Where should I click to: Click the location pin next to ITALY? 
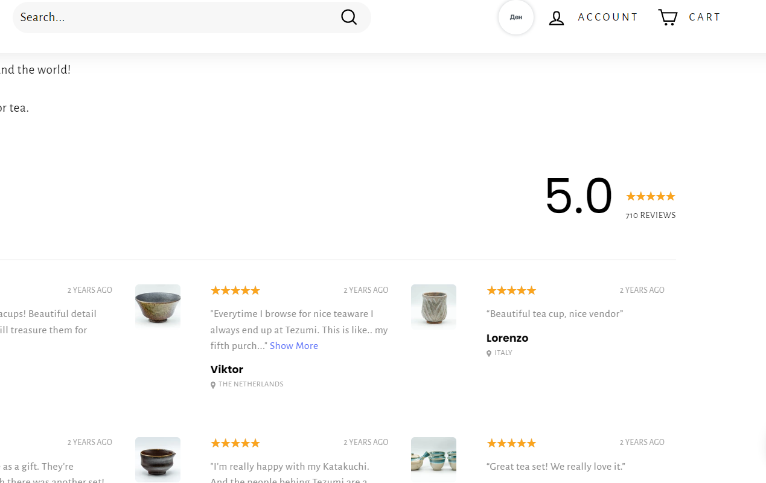(489, 353)
